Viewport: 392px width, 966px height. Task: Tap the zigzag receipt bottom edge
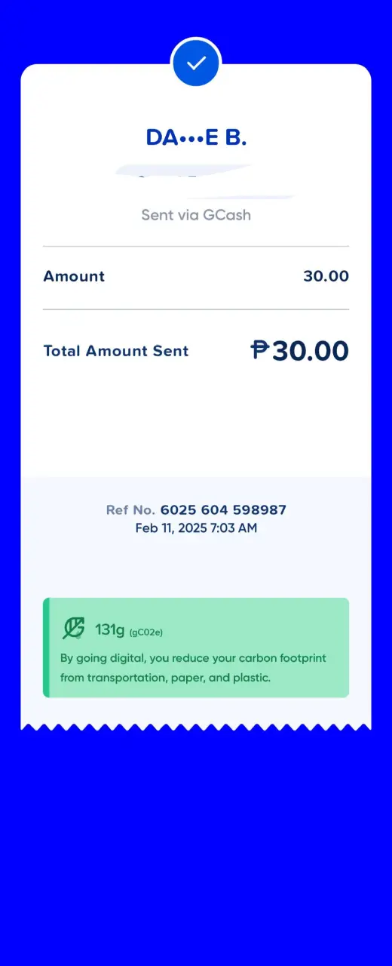click(196, 727)
